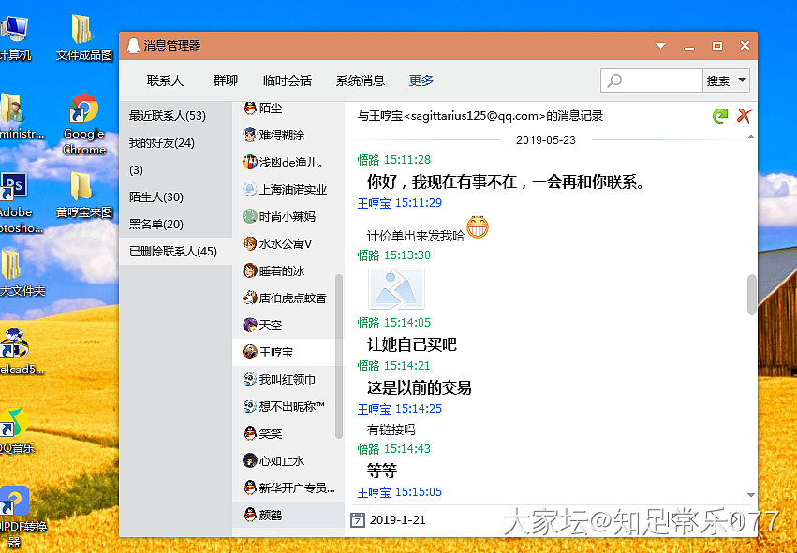Screen dimensions: 797x553
Task: Select the 文件成品图 desktop folder
Action: (83, 37)
